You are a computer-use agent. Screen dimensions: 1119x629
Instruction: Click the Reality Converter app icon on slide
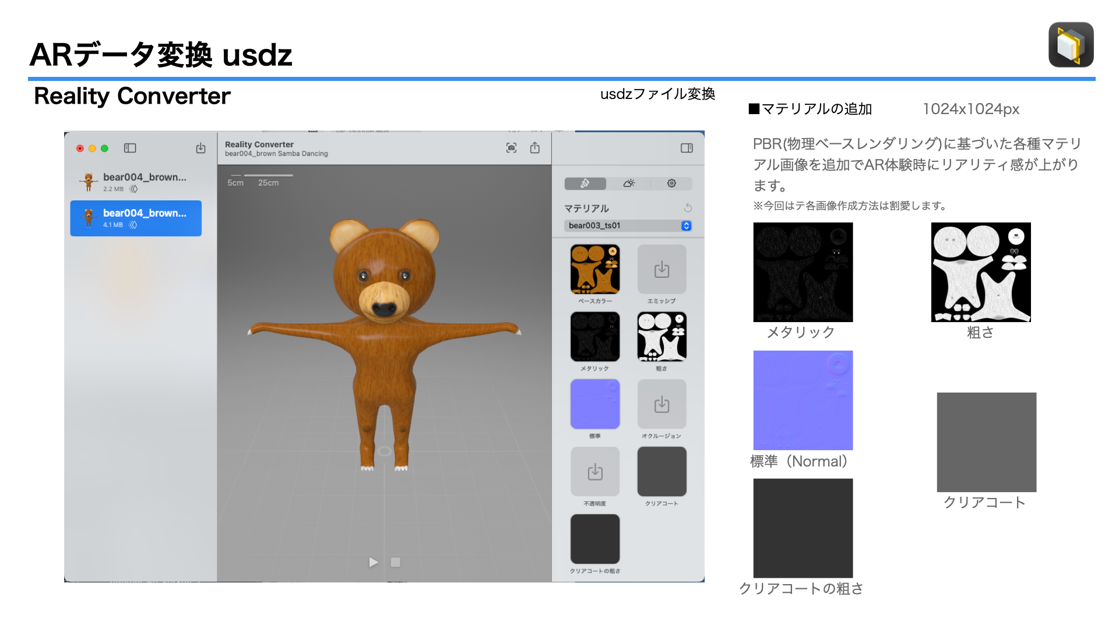(1071, 45)
